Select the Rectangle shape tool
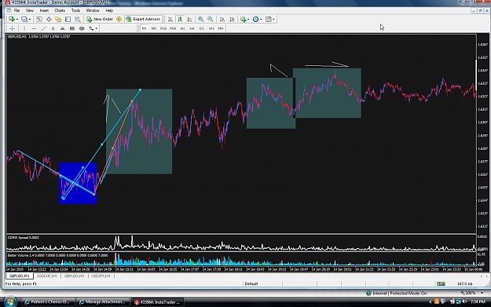 click(72, 28)
